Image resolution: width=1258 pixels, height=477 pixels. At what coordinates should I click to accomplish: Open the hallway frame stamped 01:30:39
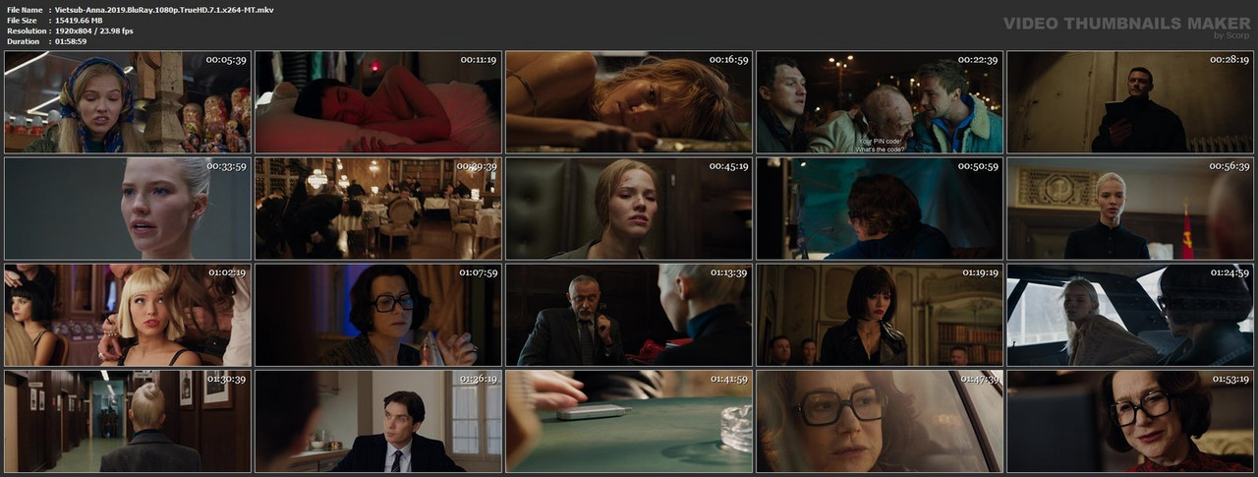128,421
